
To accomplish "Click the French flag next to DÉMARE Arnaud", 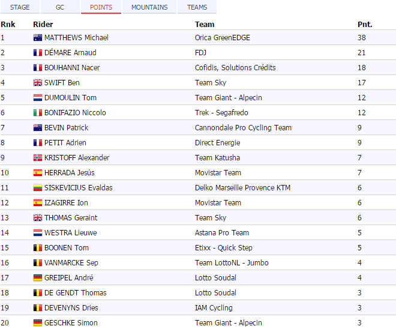I will tap(38, 53).
